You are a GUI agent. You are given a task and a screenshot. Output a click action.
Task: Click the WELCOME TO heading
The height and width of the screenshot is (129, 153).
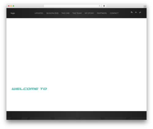coord(29,89)
